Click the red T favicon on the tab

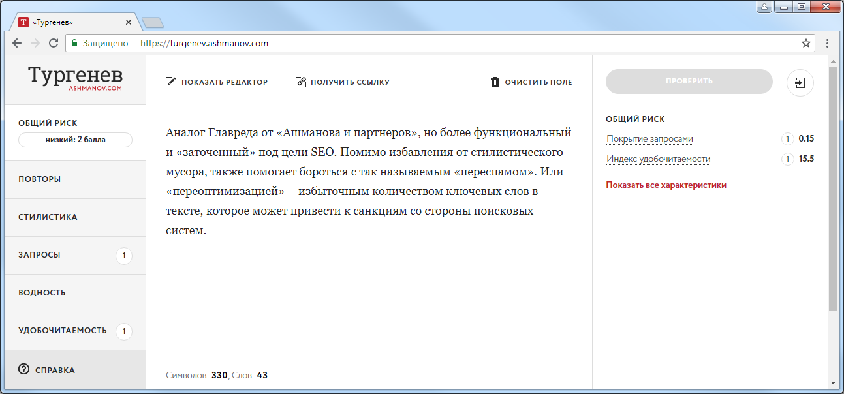coord(24,22)
